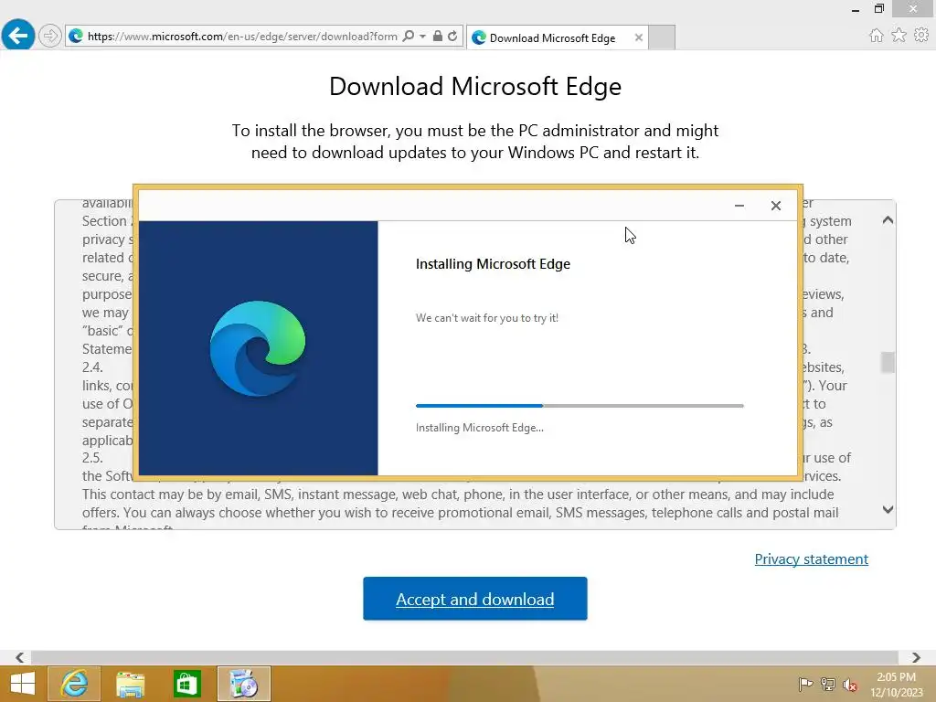Click horizontal scrollbar right arrow

pyautogui.click(x=916, y=657)
